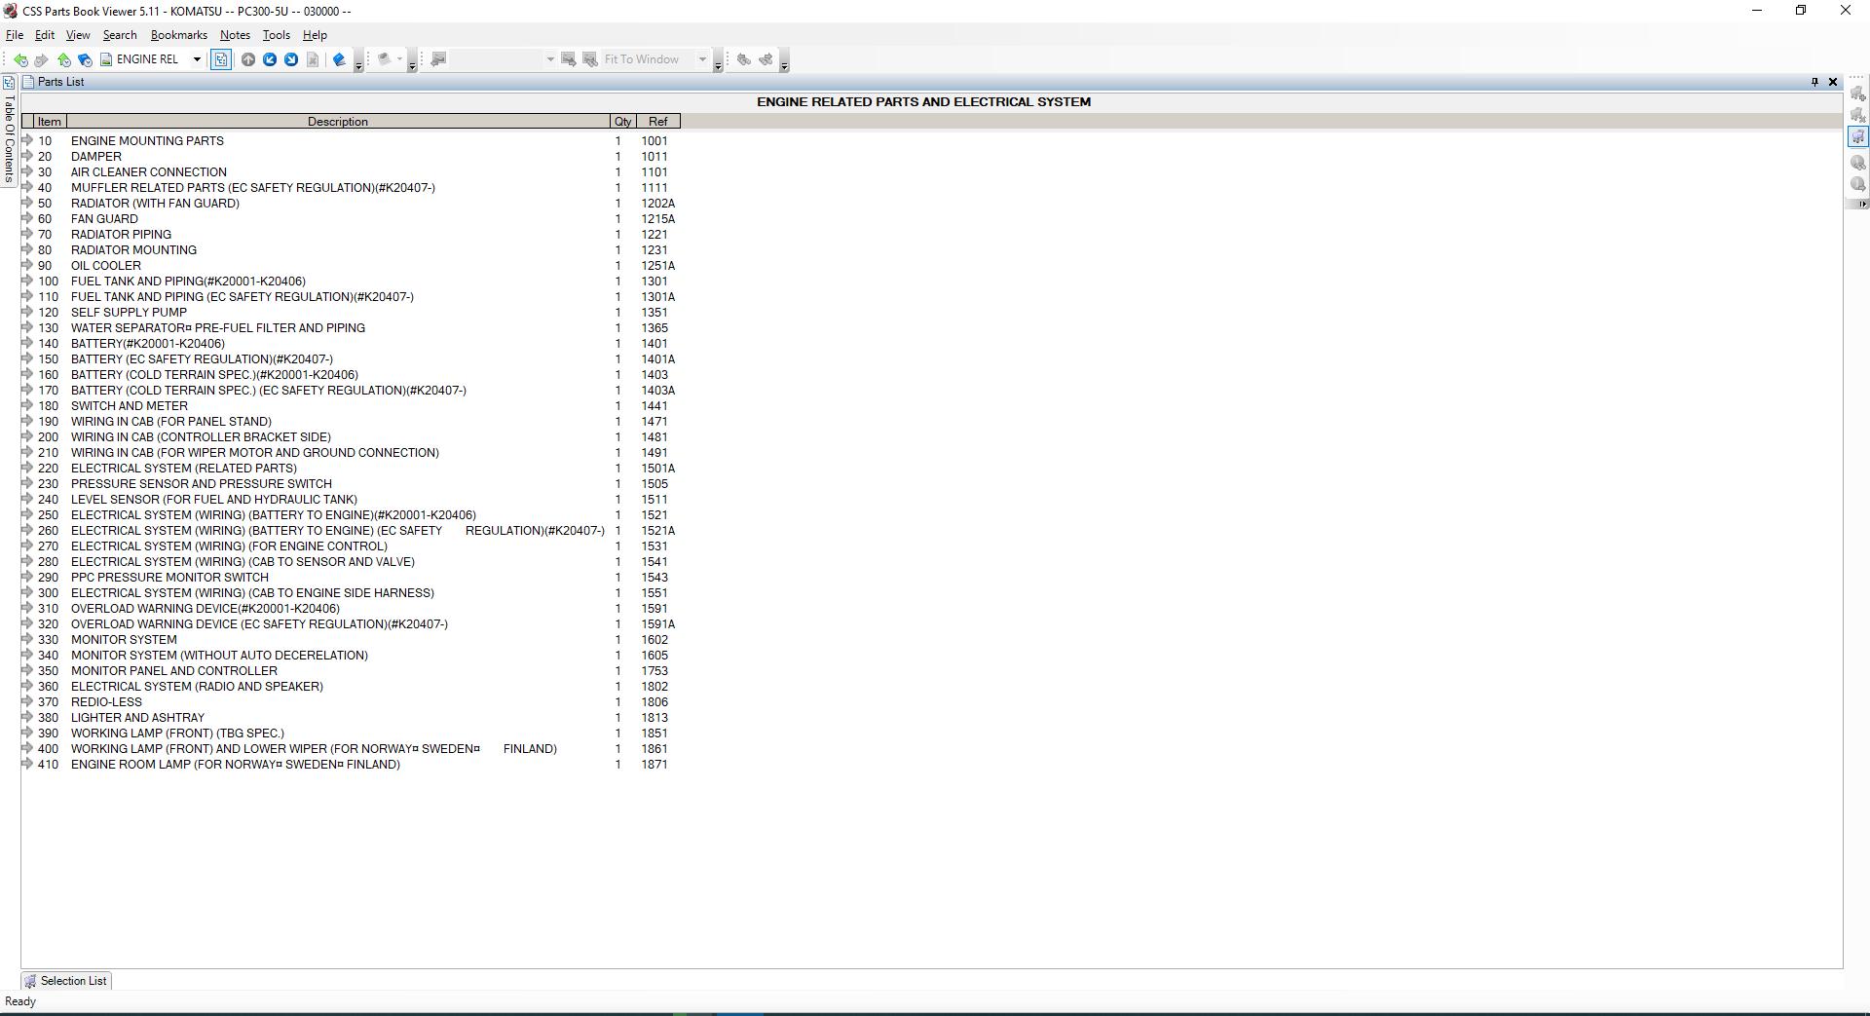Sort by the Qty column header
Image resolution: width=1870 pixels, height=1016 pixels.
point(622,122)
